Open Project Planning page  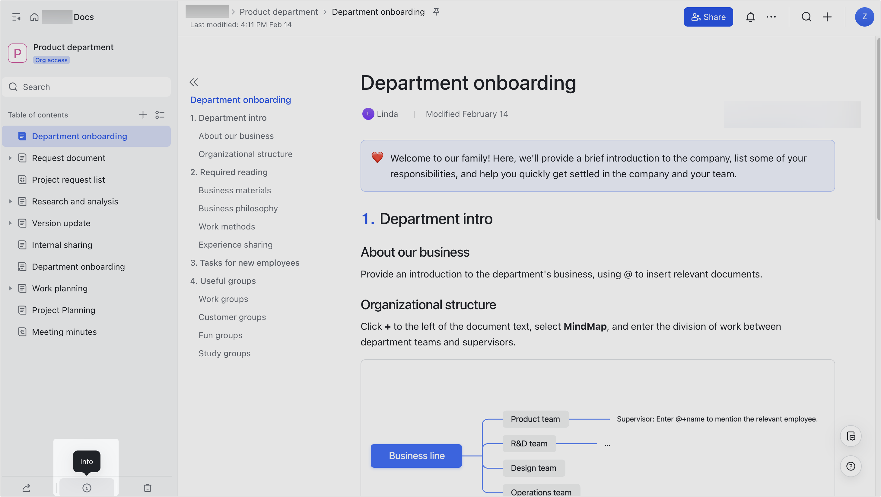(x=64, y=310)
